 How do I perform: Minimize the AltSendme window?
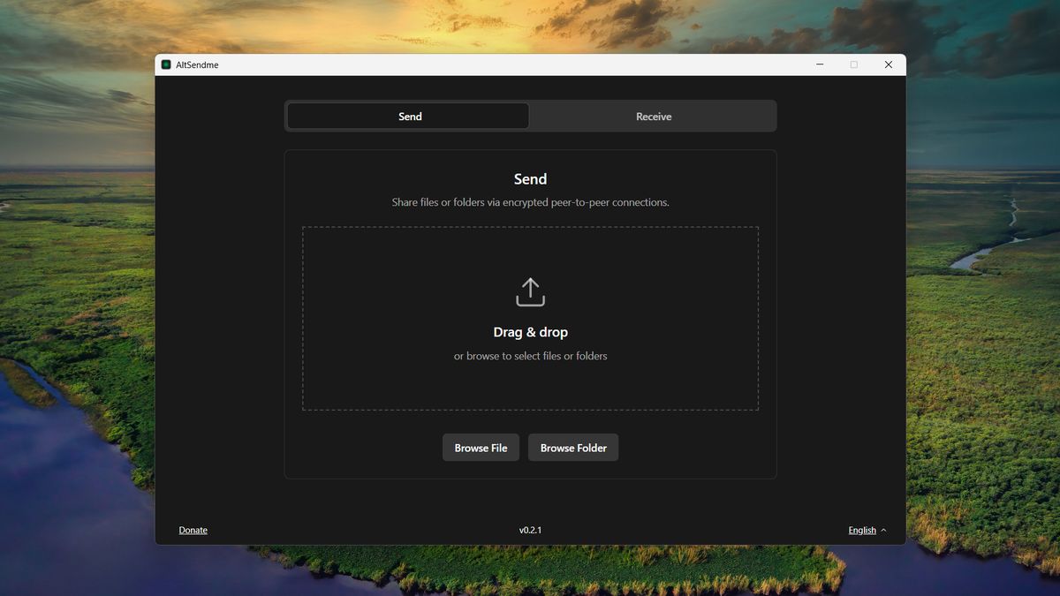pyautogui.click(x=821, y=64)
